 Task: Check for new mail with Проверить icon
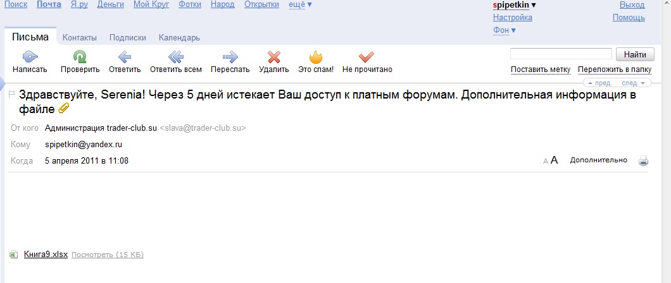click(80, 56)
